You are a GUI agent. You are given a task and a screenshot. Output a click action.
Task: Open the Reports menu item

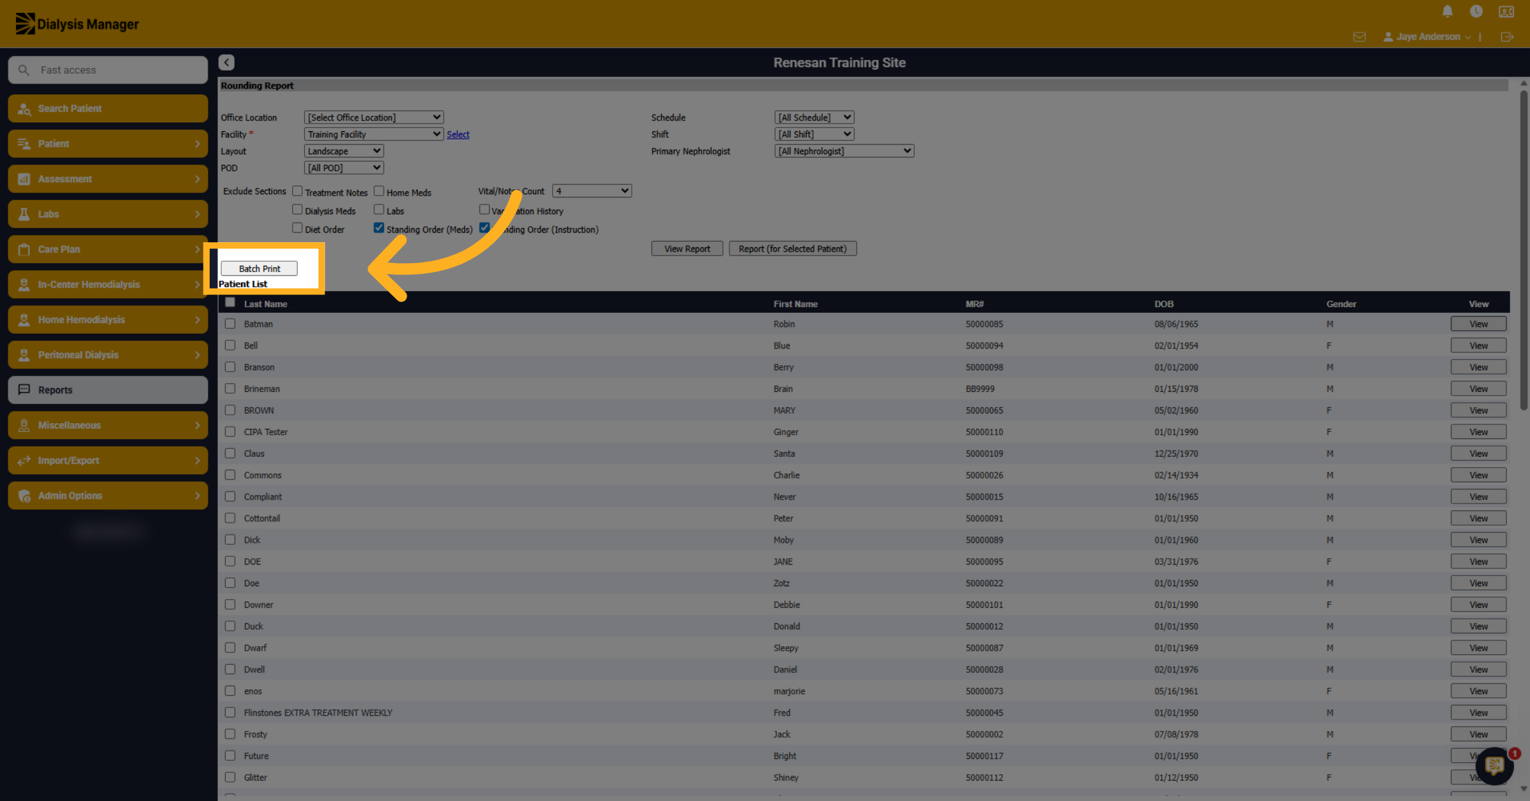pyautogui.click(x=108, y=390)
